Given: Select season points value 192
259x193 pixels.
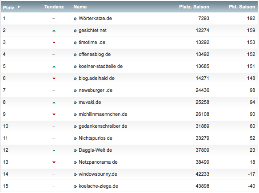Looking at the screenshot, I should tap(251, 18).
